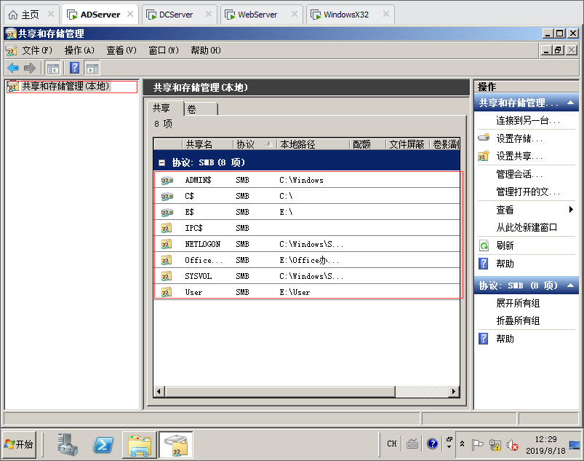Click the CH language indicator
584x461 pixels.
(x=391, y=444)
